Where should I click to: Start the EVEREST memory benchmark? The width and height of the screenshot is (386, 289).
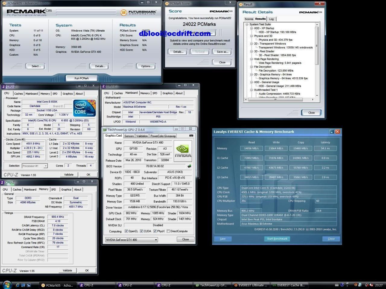[x=277, y=238]
